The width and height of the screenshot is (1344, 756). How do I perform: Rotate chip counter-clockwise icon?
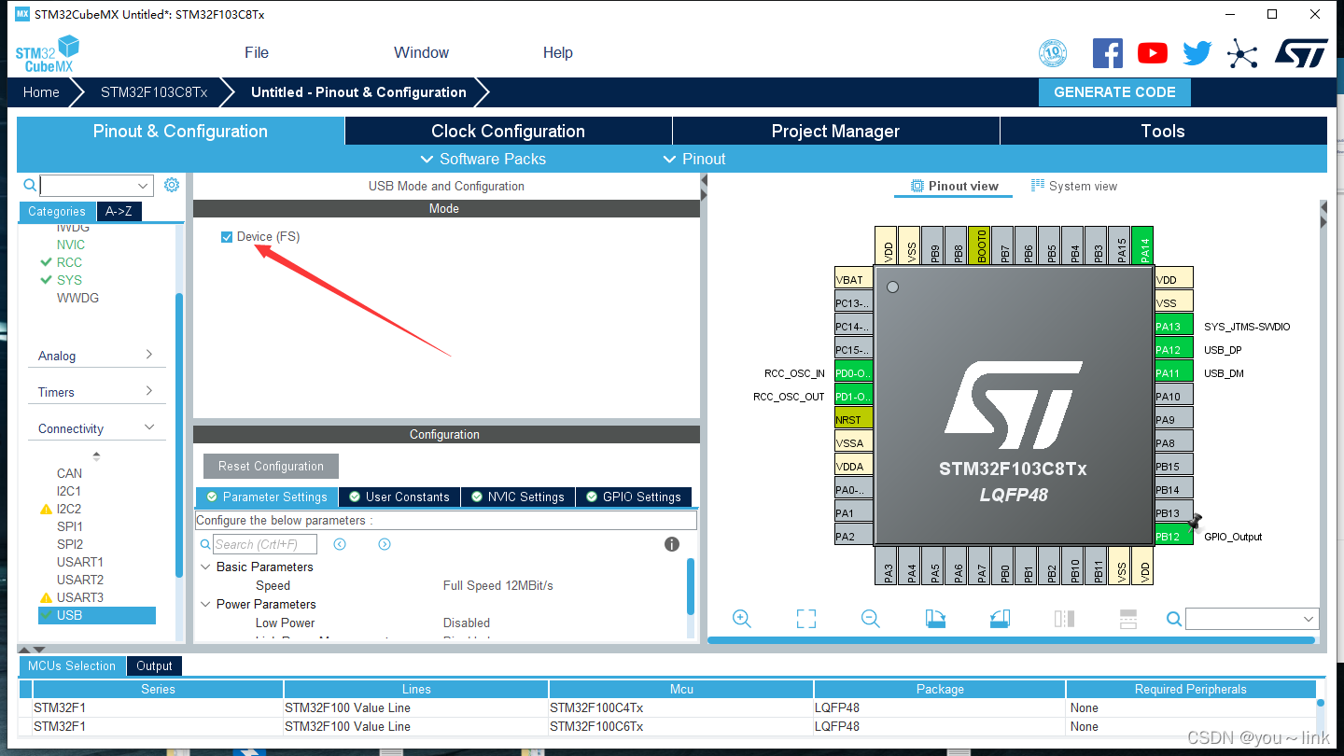click(1000, 619)
